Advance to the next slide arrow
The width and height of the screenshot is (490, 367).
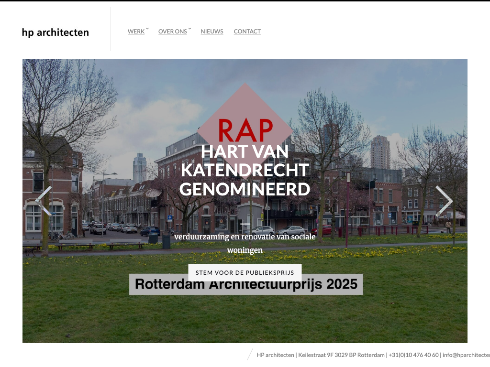[x=444, y=201]
